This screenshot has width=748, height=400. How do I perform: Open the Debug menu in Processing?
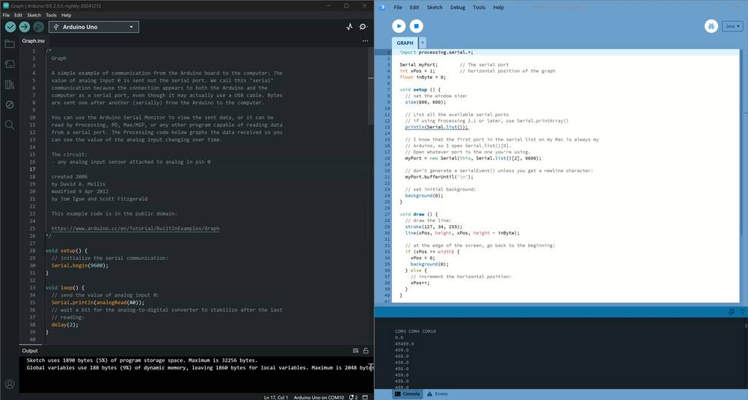458,7
